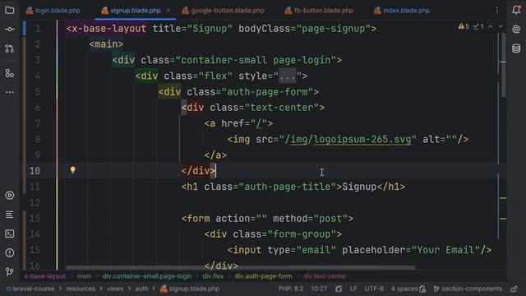Select x-base-layout breadcrumb
Image resolution: width=526 pixels, height=296 pixels.
(x=45, y=276)
